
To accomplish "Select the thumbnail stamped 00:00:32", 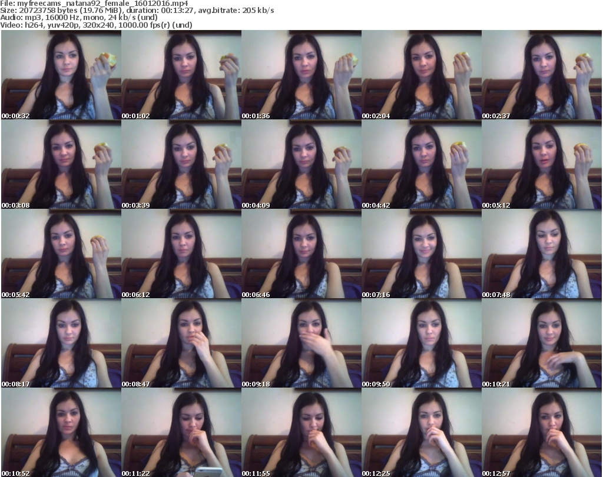I will tap(61, 75).
